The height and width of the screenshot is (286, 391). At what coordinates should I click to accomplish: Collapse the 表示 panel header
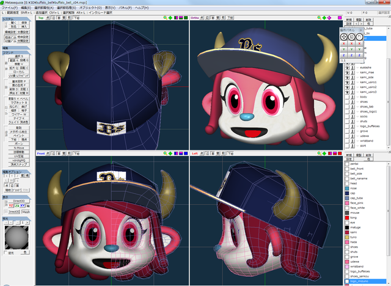click(16, 197)
